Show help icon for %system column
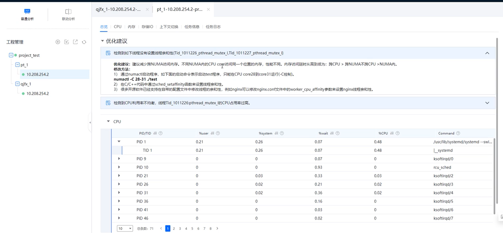This screenshot has width=503, height=233. coord(282,133)
